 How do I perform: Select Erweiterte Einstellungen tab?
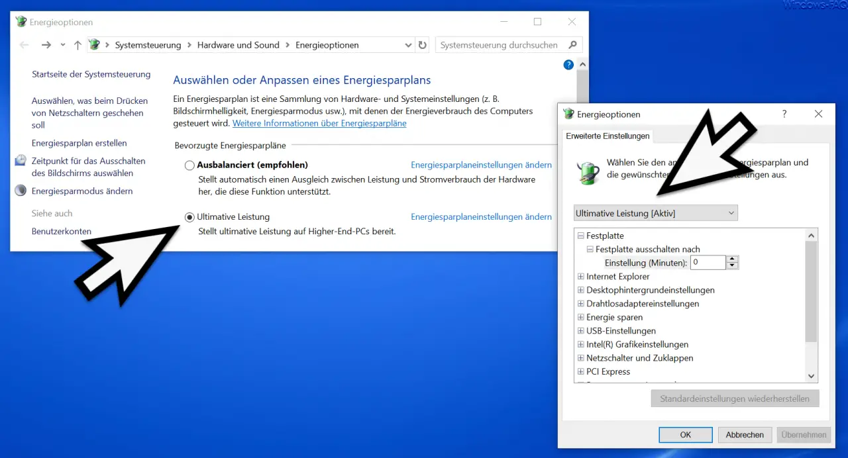click(608, 136)
